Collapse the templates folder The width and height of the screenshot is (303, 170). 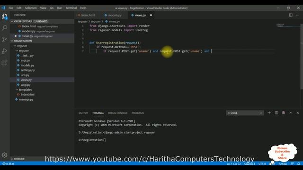17,90
